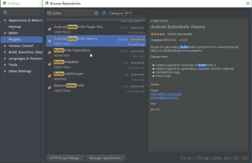Select RemoveButterKnife plugin
The height and width of the screenshot is (163, 252).
[x=96, y=88]
